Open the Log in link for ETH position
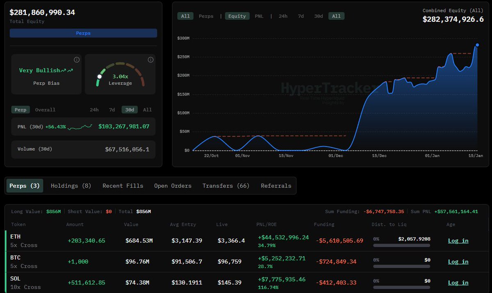The height and width of the screenshot is (293, 492). (x=458, y=241)
